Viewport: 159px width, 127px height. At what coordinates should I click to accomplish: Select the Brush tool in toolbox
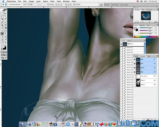tap(5, 22)
